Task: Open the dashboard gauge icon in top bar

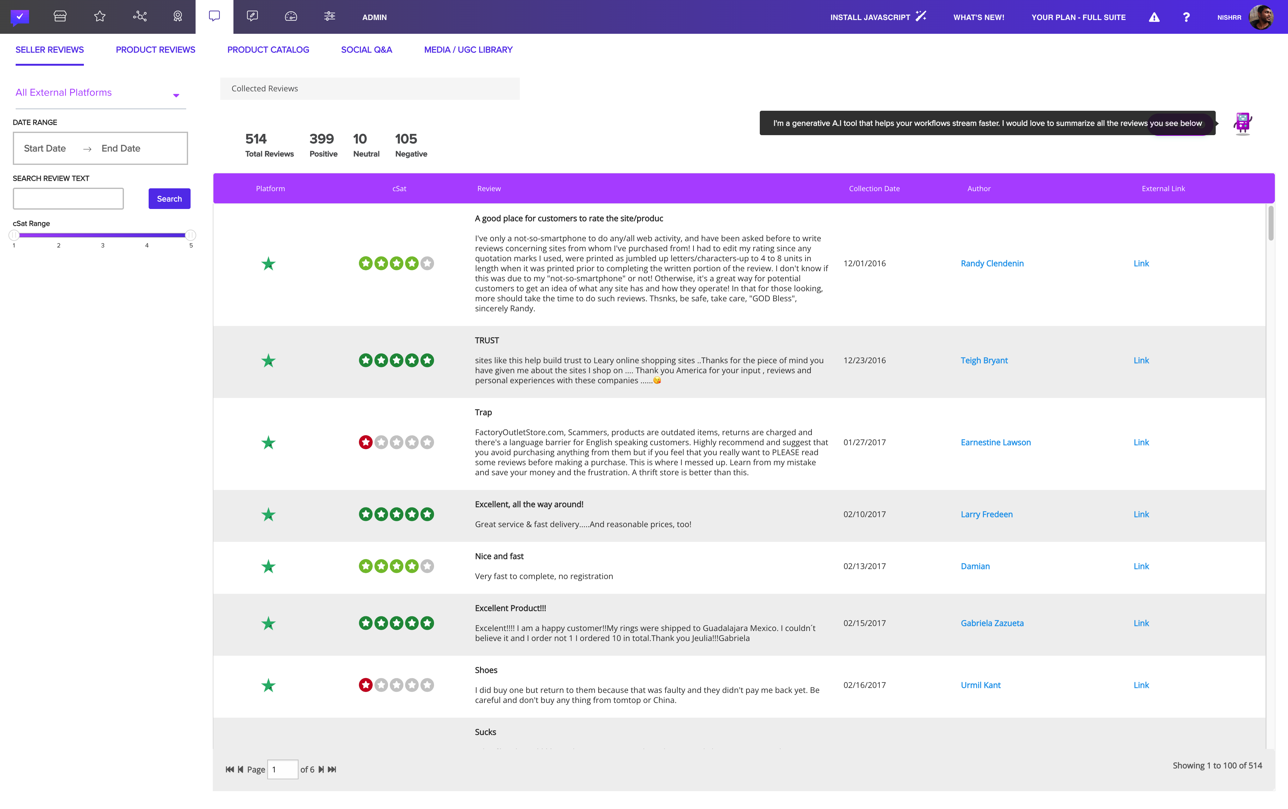Action: pyautogui.click(x=291, y=17)
